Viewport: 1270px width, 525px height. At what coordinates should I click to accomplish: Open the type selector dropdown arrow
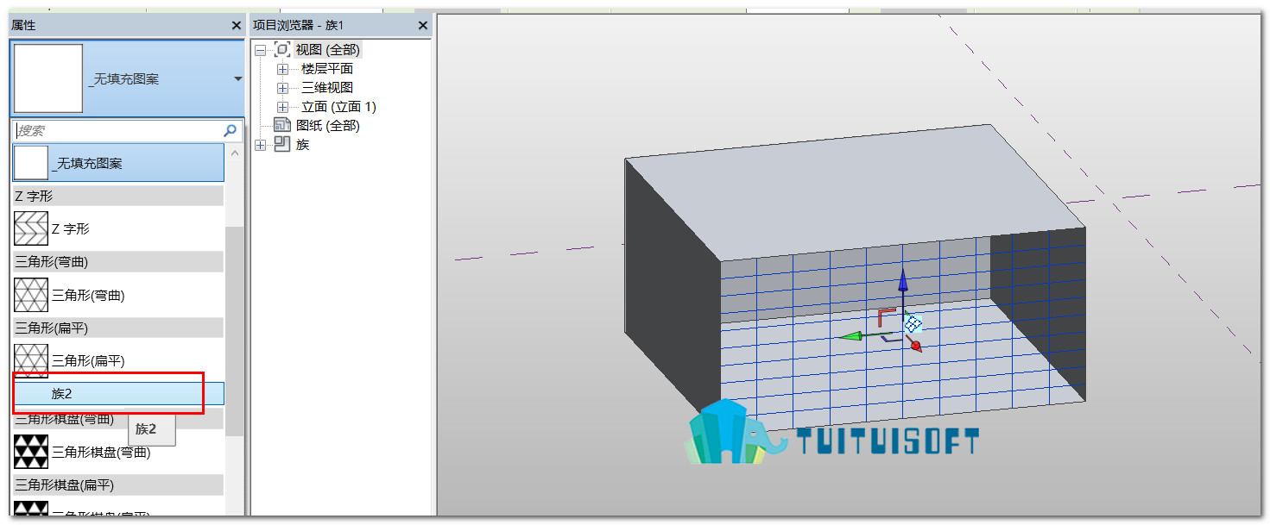[237, 79]
